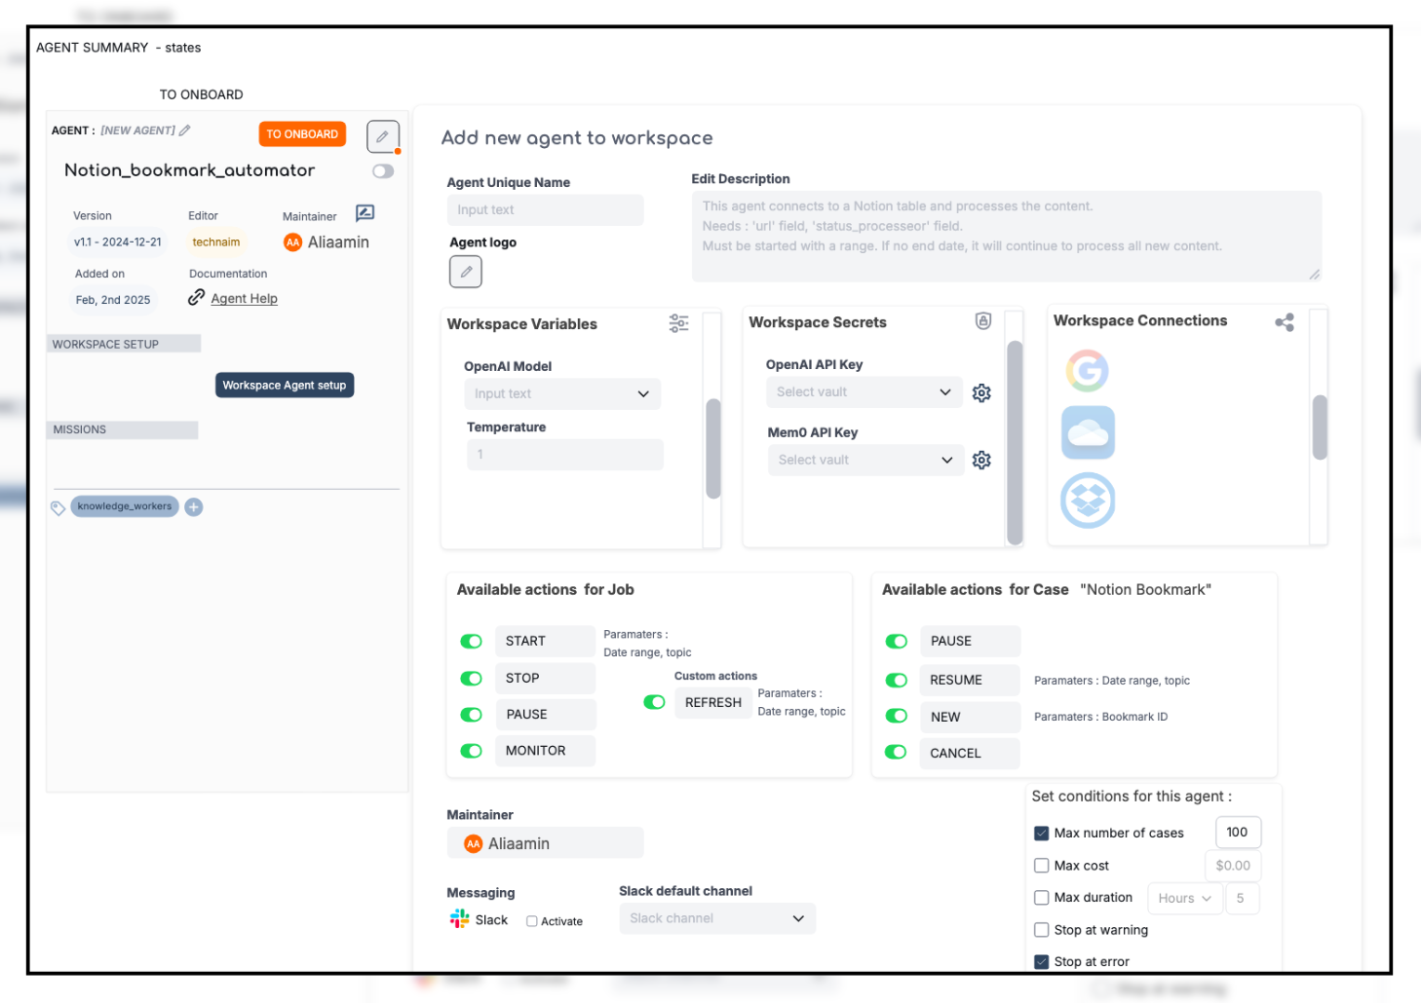Click the Slack messaging icon
Image resolution: width=1421 pixels, height=1003 pixels.
coord(458,919)
